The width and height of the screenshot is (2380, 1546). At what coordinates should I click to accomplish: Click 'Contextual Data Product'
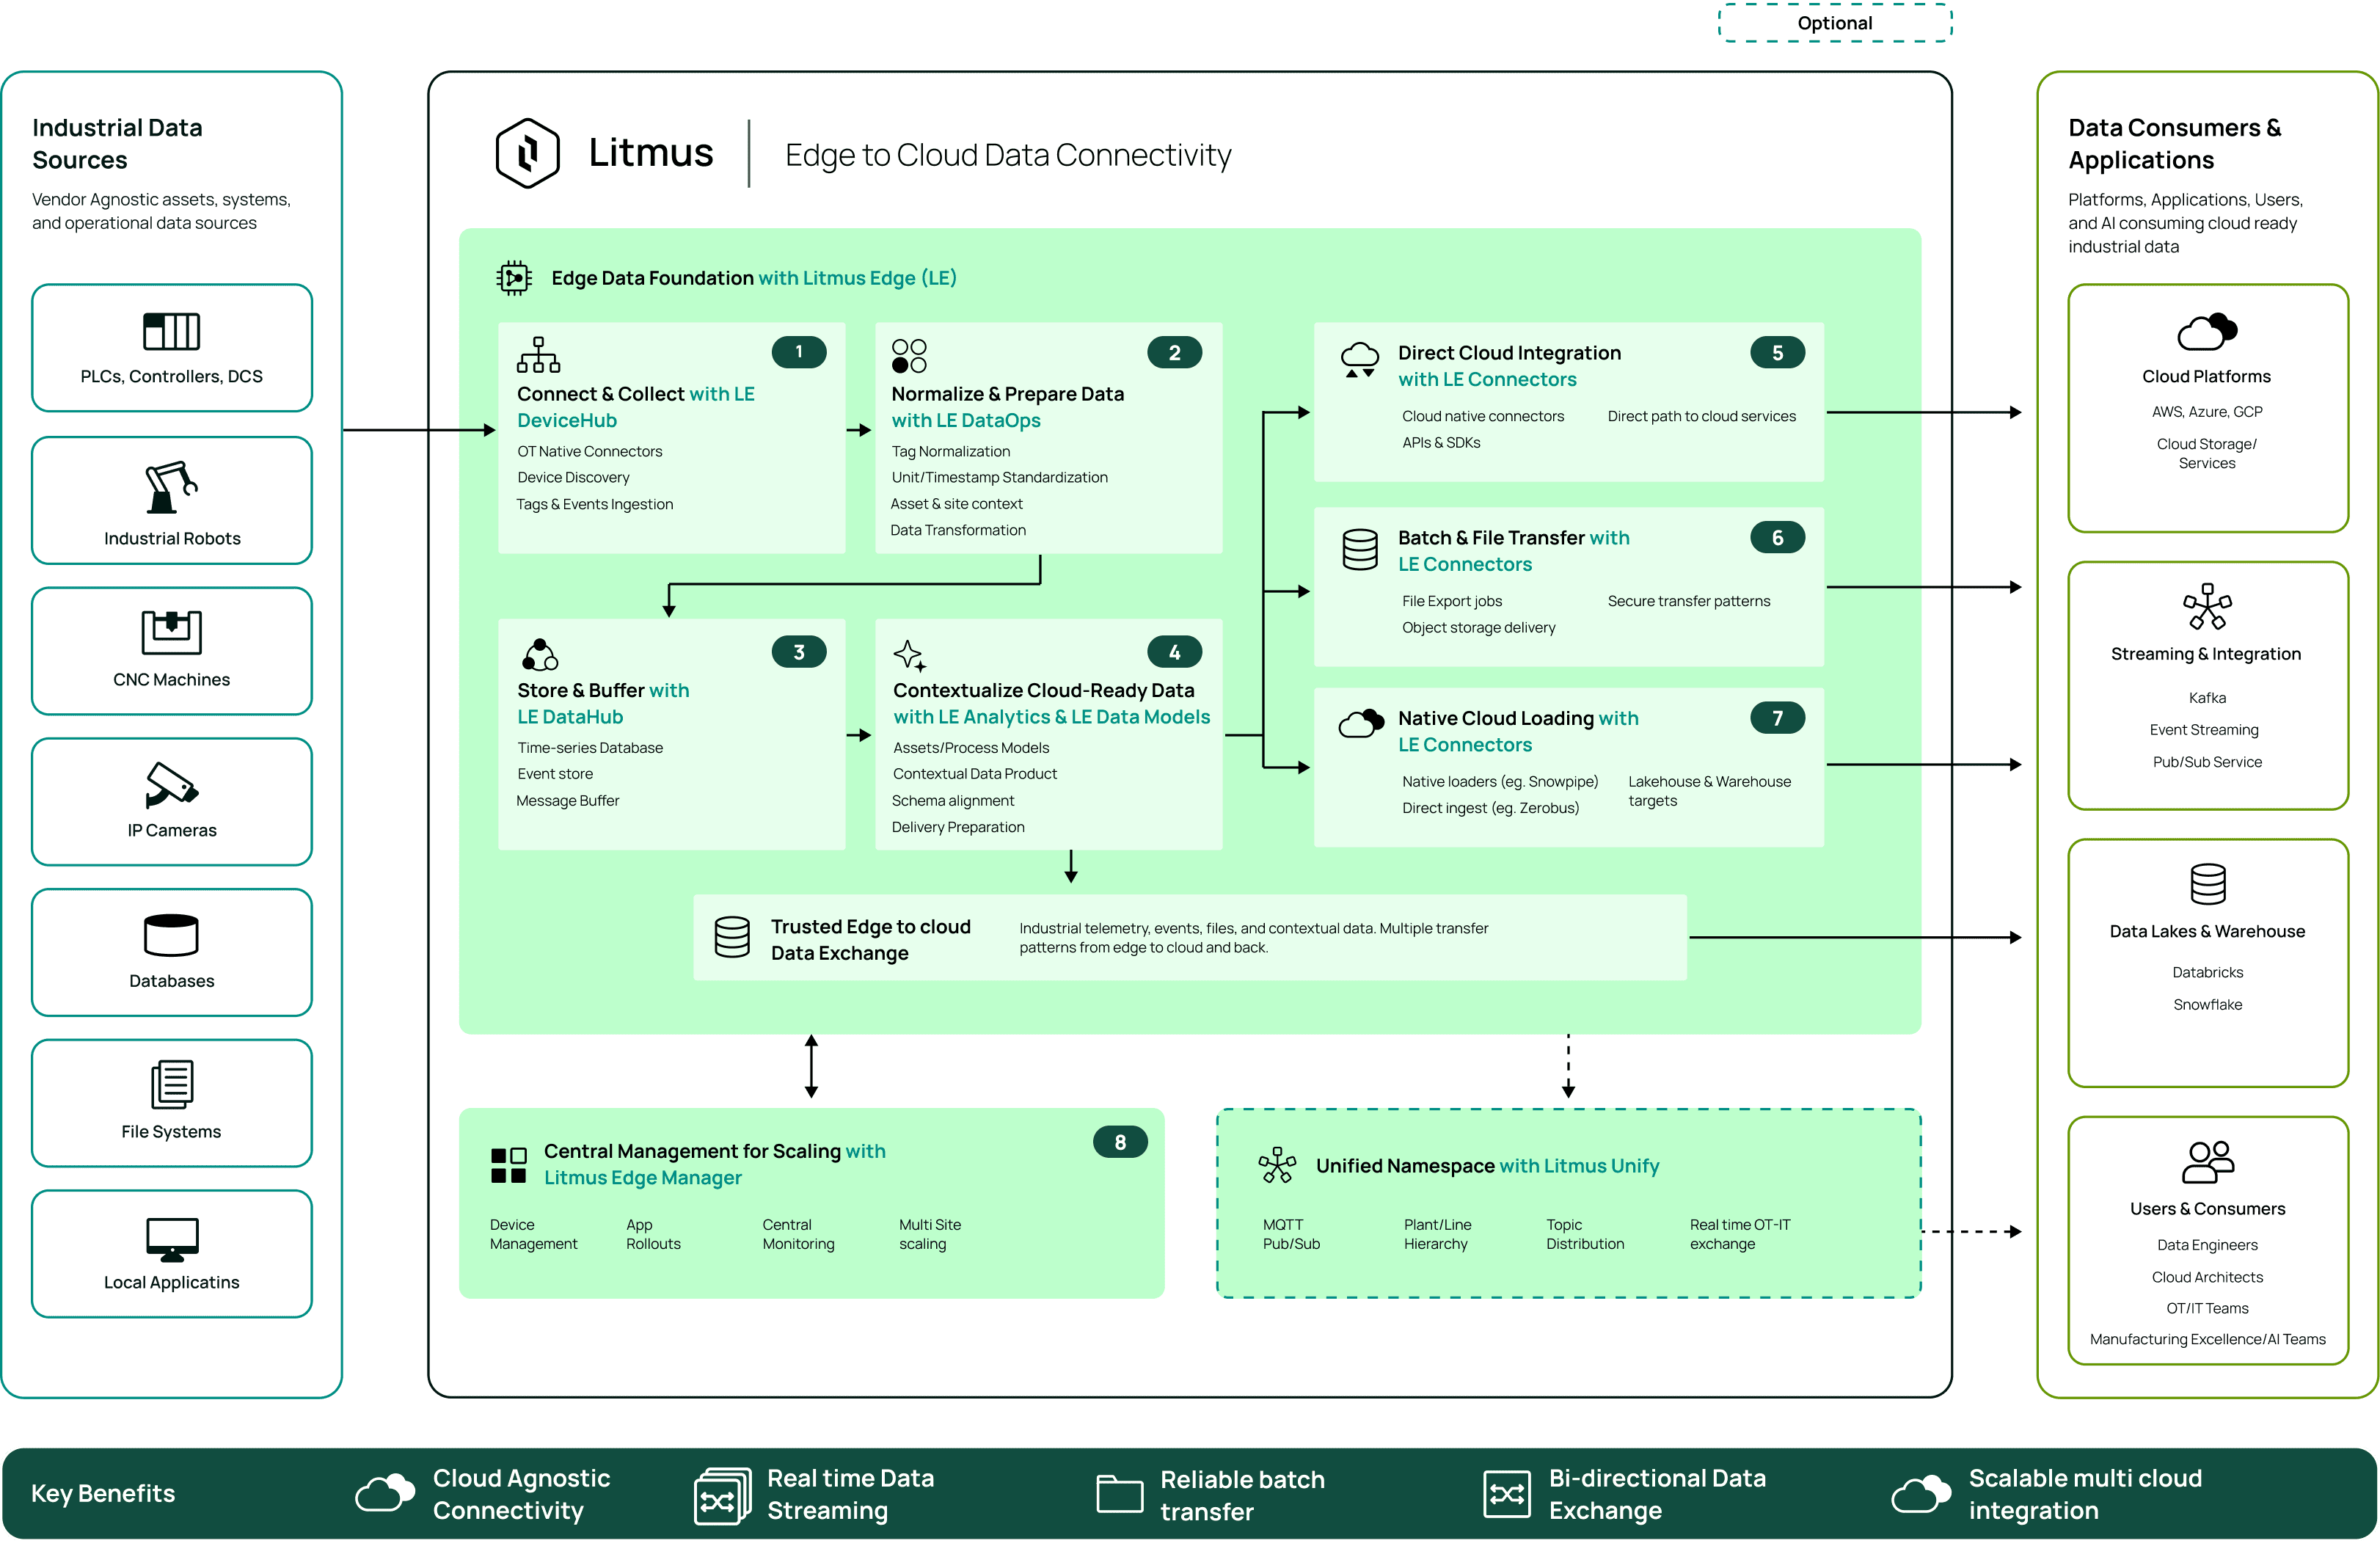pyautogui.click(x=974, y=773)
